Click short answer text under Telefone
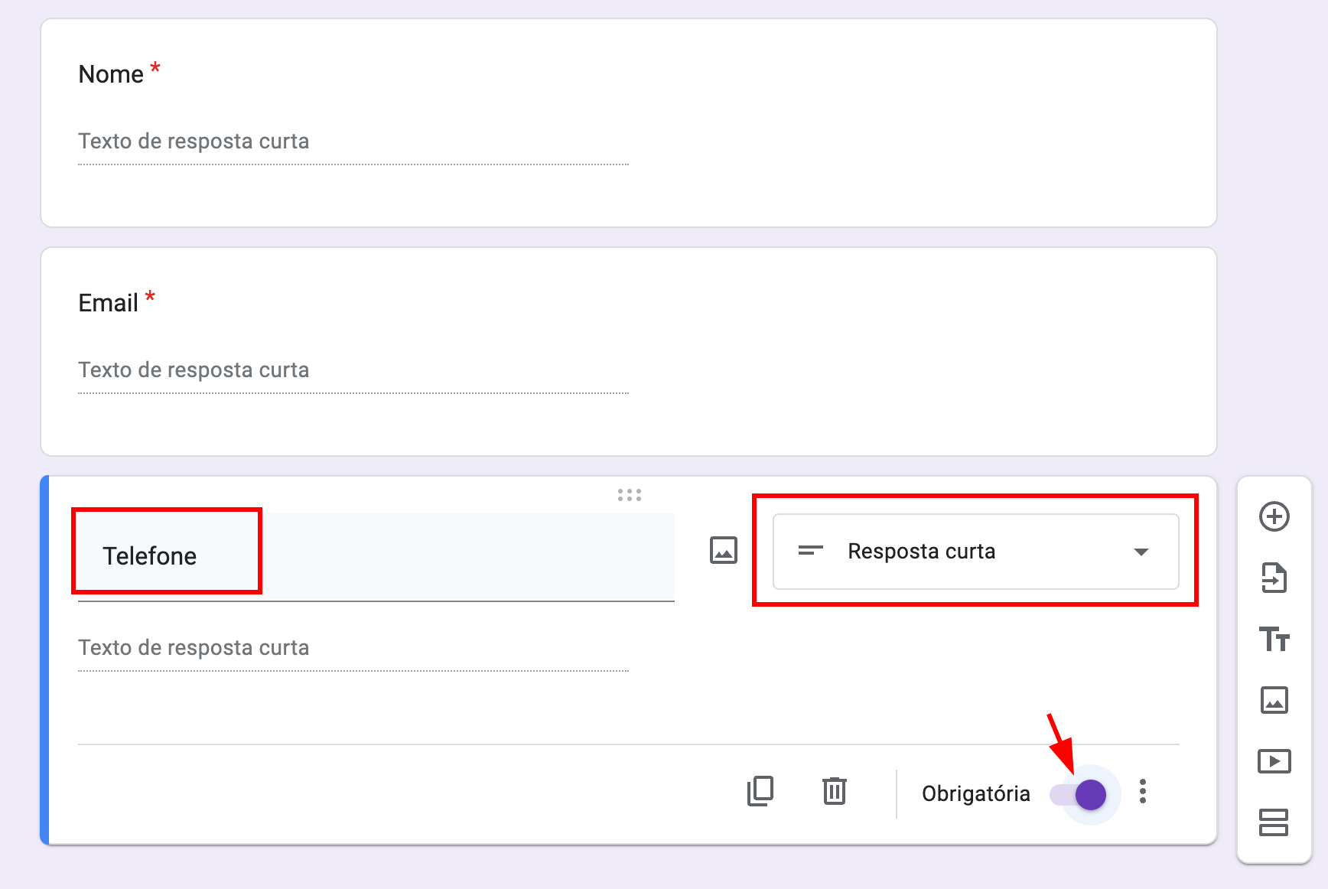This screenshot has height=889, width=1328. tap(194, 648)
